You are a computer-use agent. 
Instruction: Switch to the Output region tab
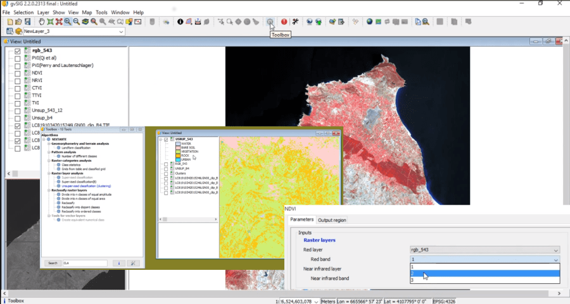[x=332, y=220]
